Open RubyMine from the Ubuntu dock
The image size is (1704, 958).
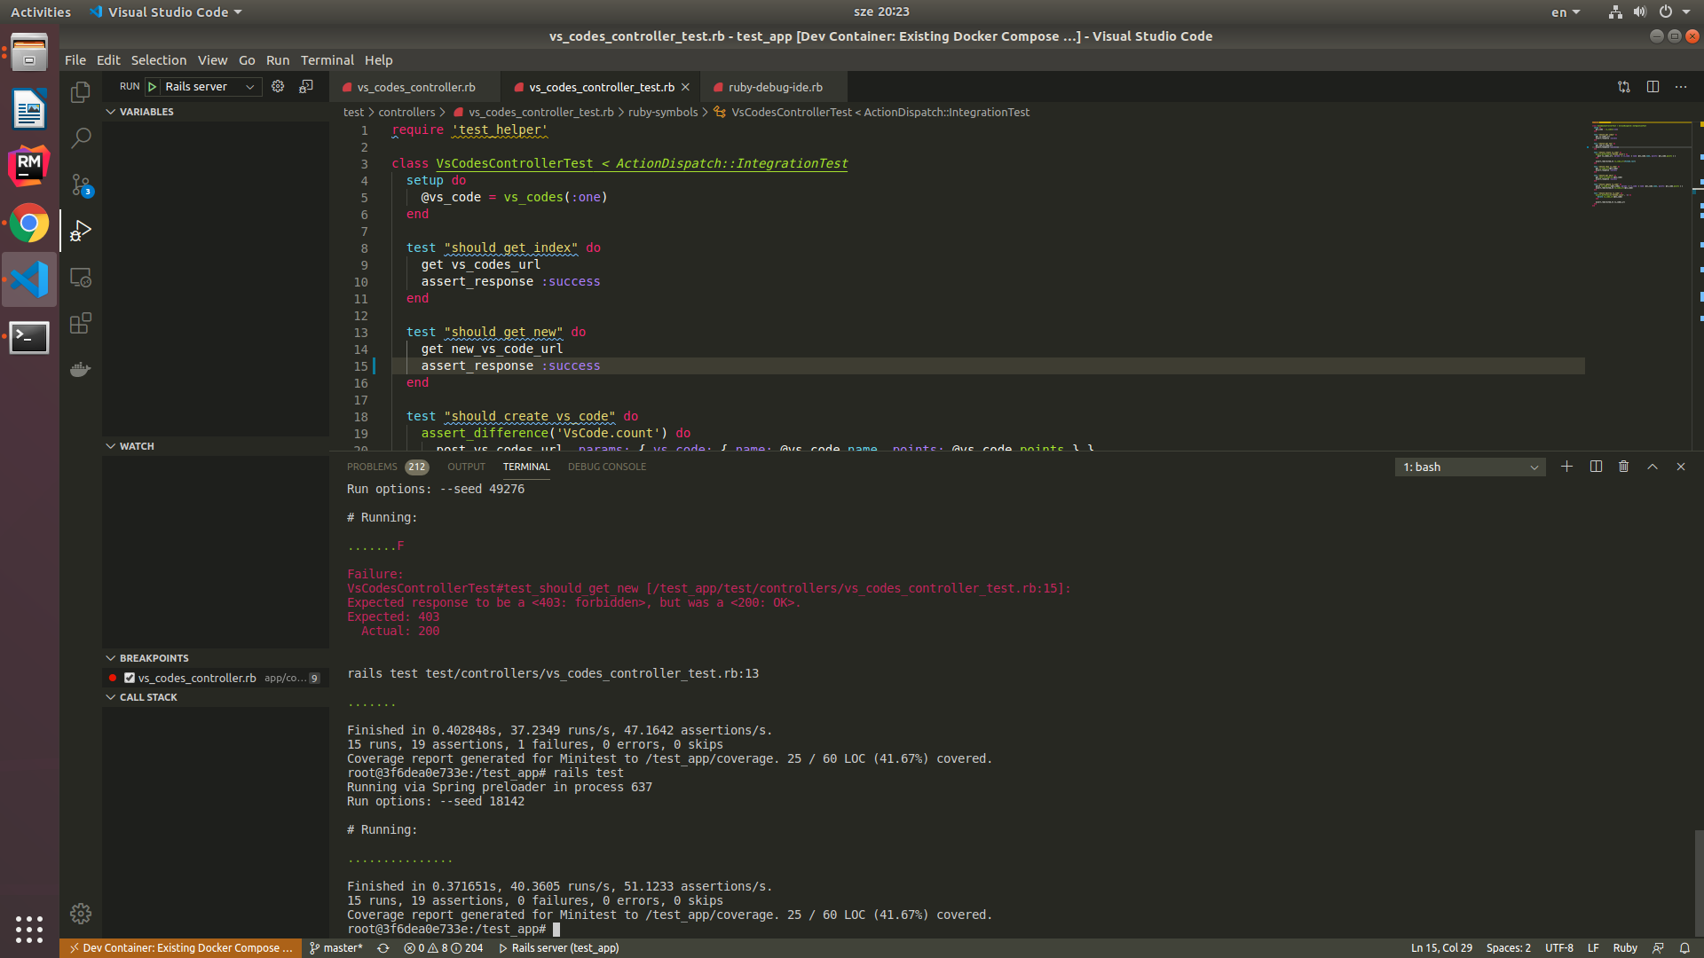point(29,166)
